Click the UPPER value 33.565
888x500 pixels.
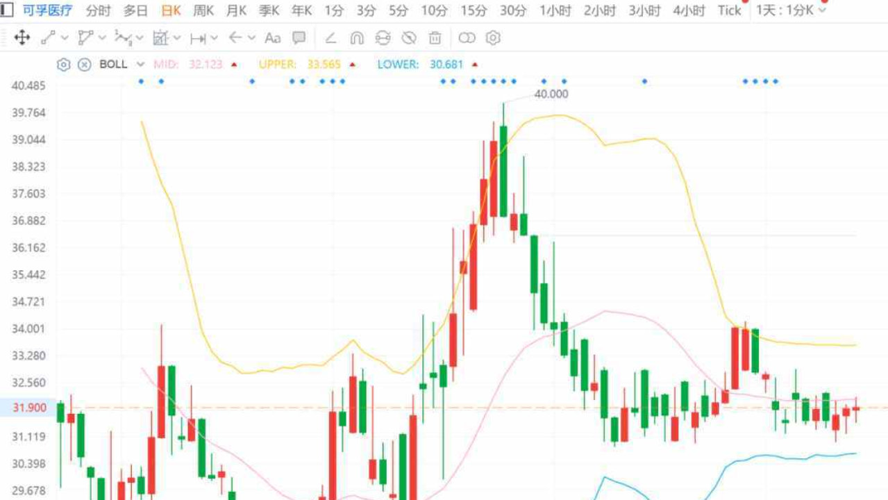point(324,65)
